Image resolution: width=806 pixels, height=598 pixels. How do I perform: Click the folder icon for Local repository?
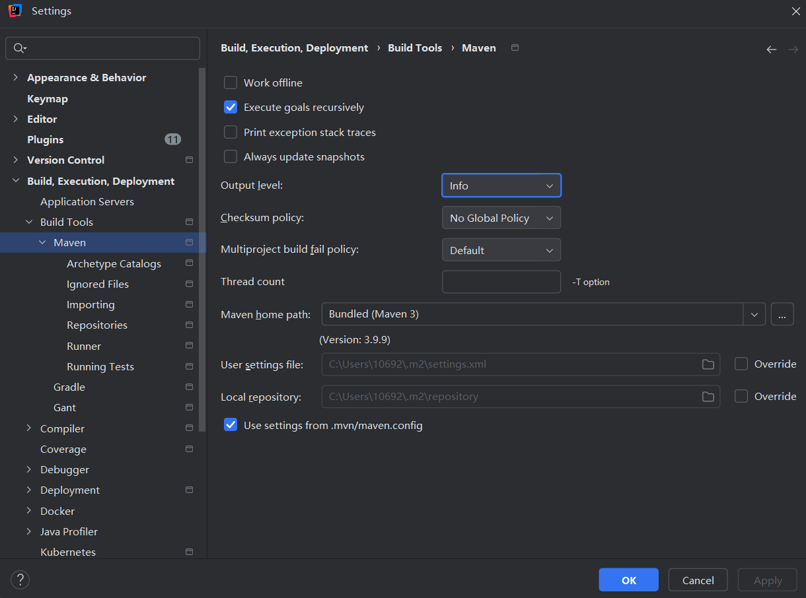tap(708, 397)
